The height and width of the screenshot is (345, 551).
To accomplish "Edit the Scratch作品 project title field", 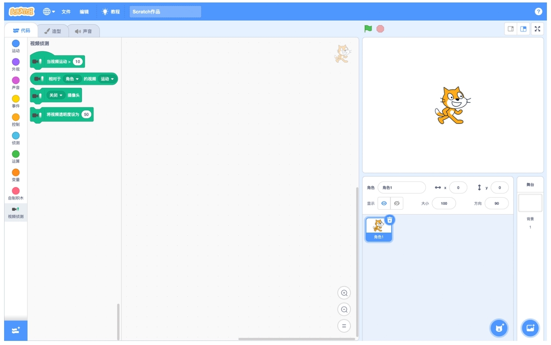I will [166, 12].
